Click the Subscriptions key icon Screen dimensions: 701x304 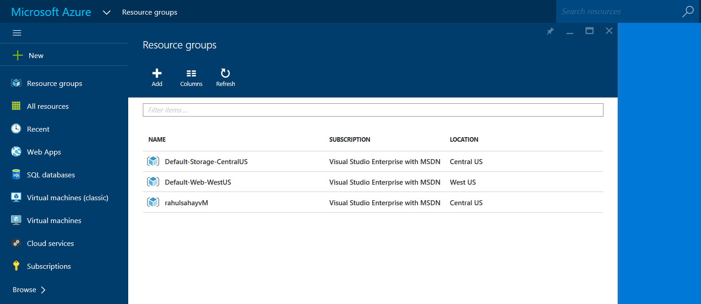pyautogui.click(x=16, y=266)
